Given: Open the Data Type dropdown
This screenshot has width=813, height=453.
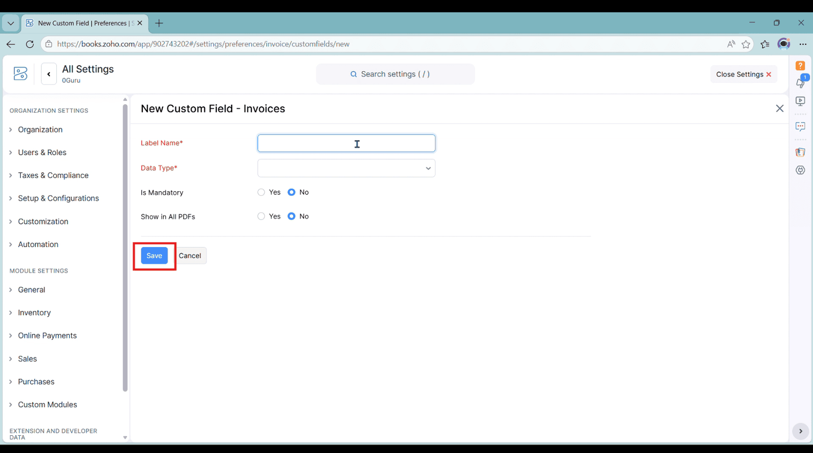Looking at the screenshot, I should pyautogui.click(x=346, y=168).
